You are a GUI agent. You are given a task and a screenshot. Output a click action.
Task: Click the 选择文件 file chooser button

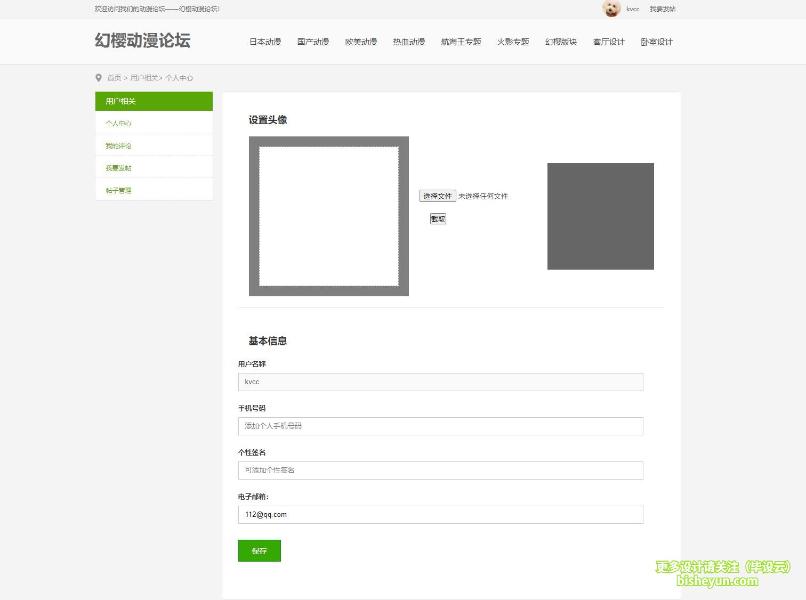[x=438, y=196]
